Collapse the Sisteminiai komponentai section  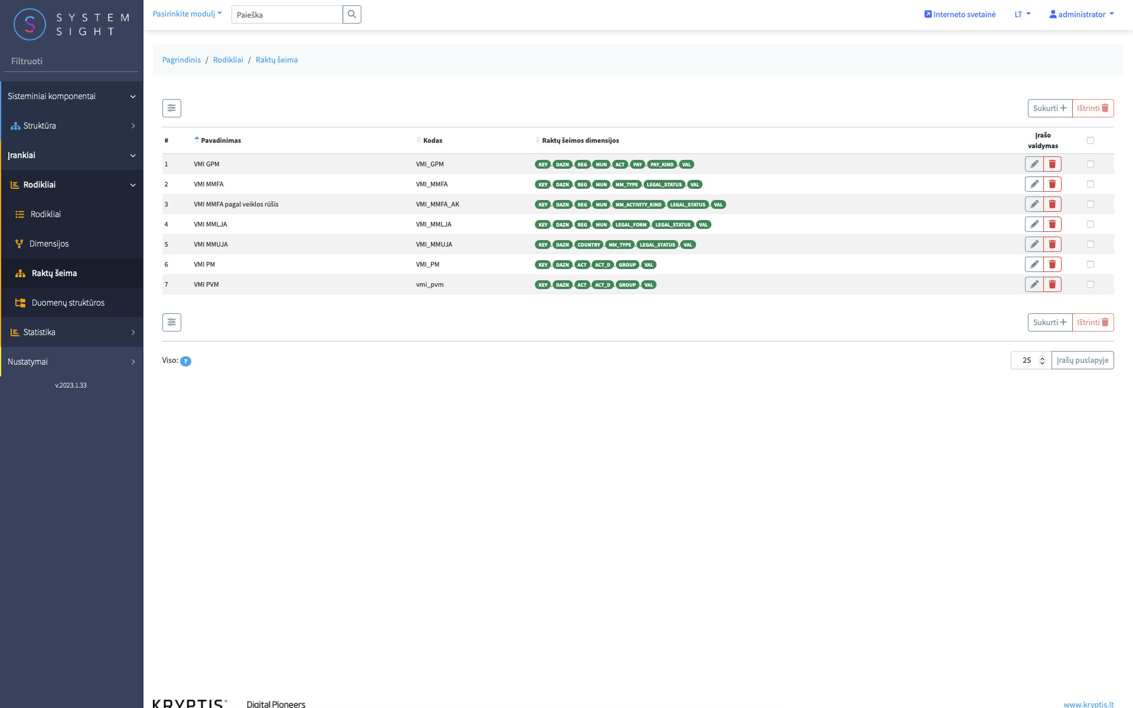pyautogui.click(x=71, y=96)
